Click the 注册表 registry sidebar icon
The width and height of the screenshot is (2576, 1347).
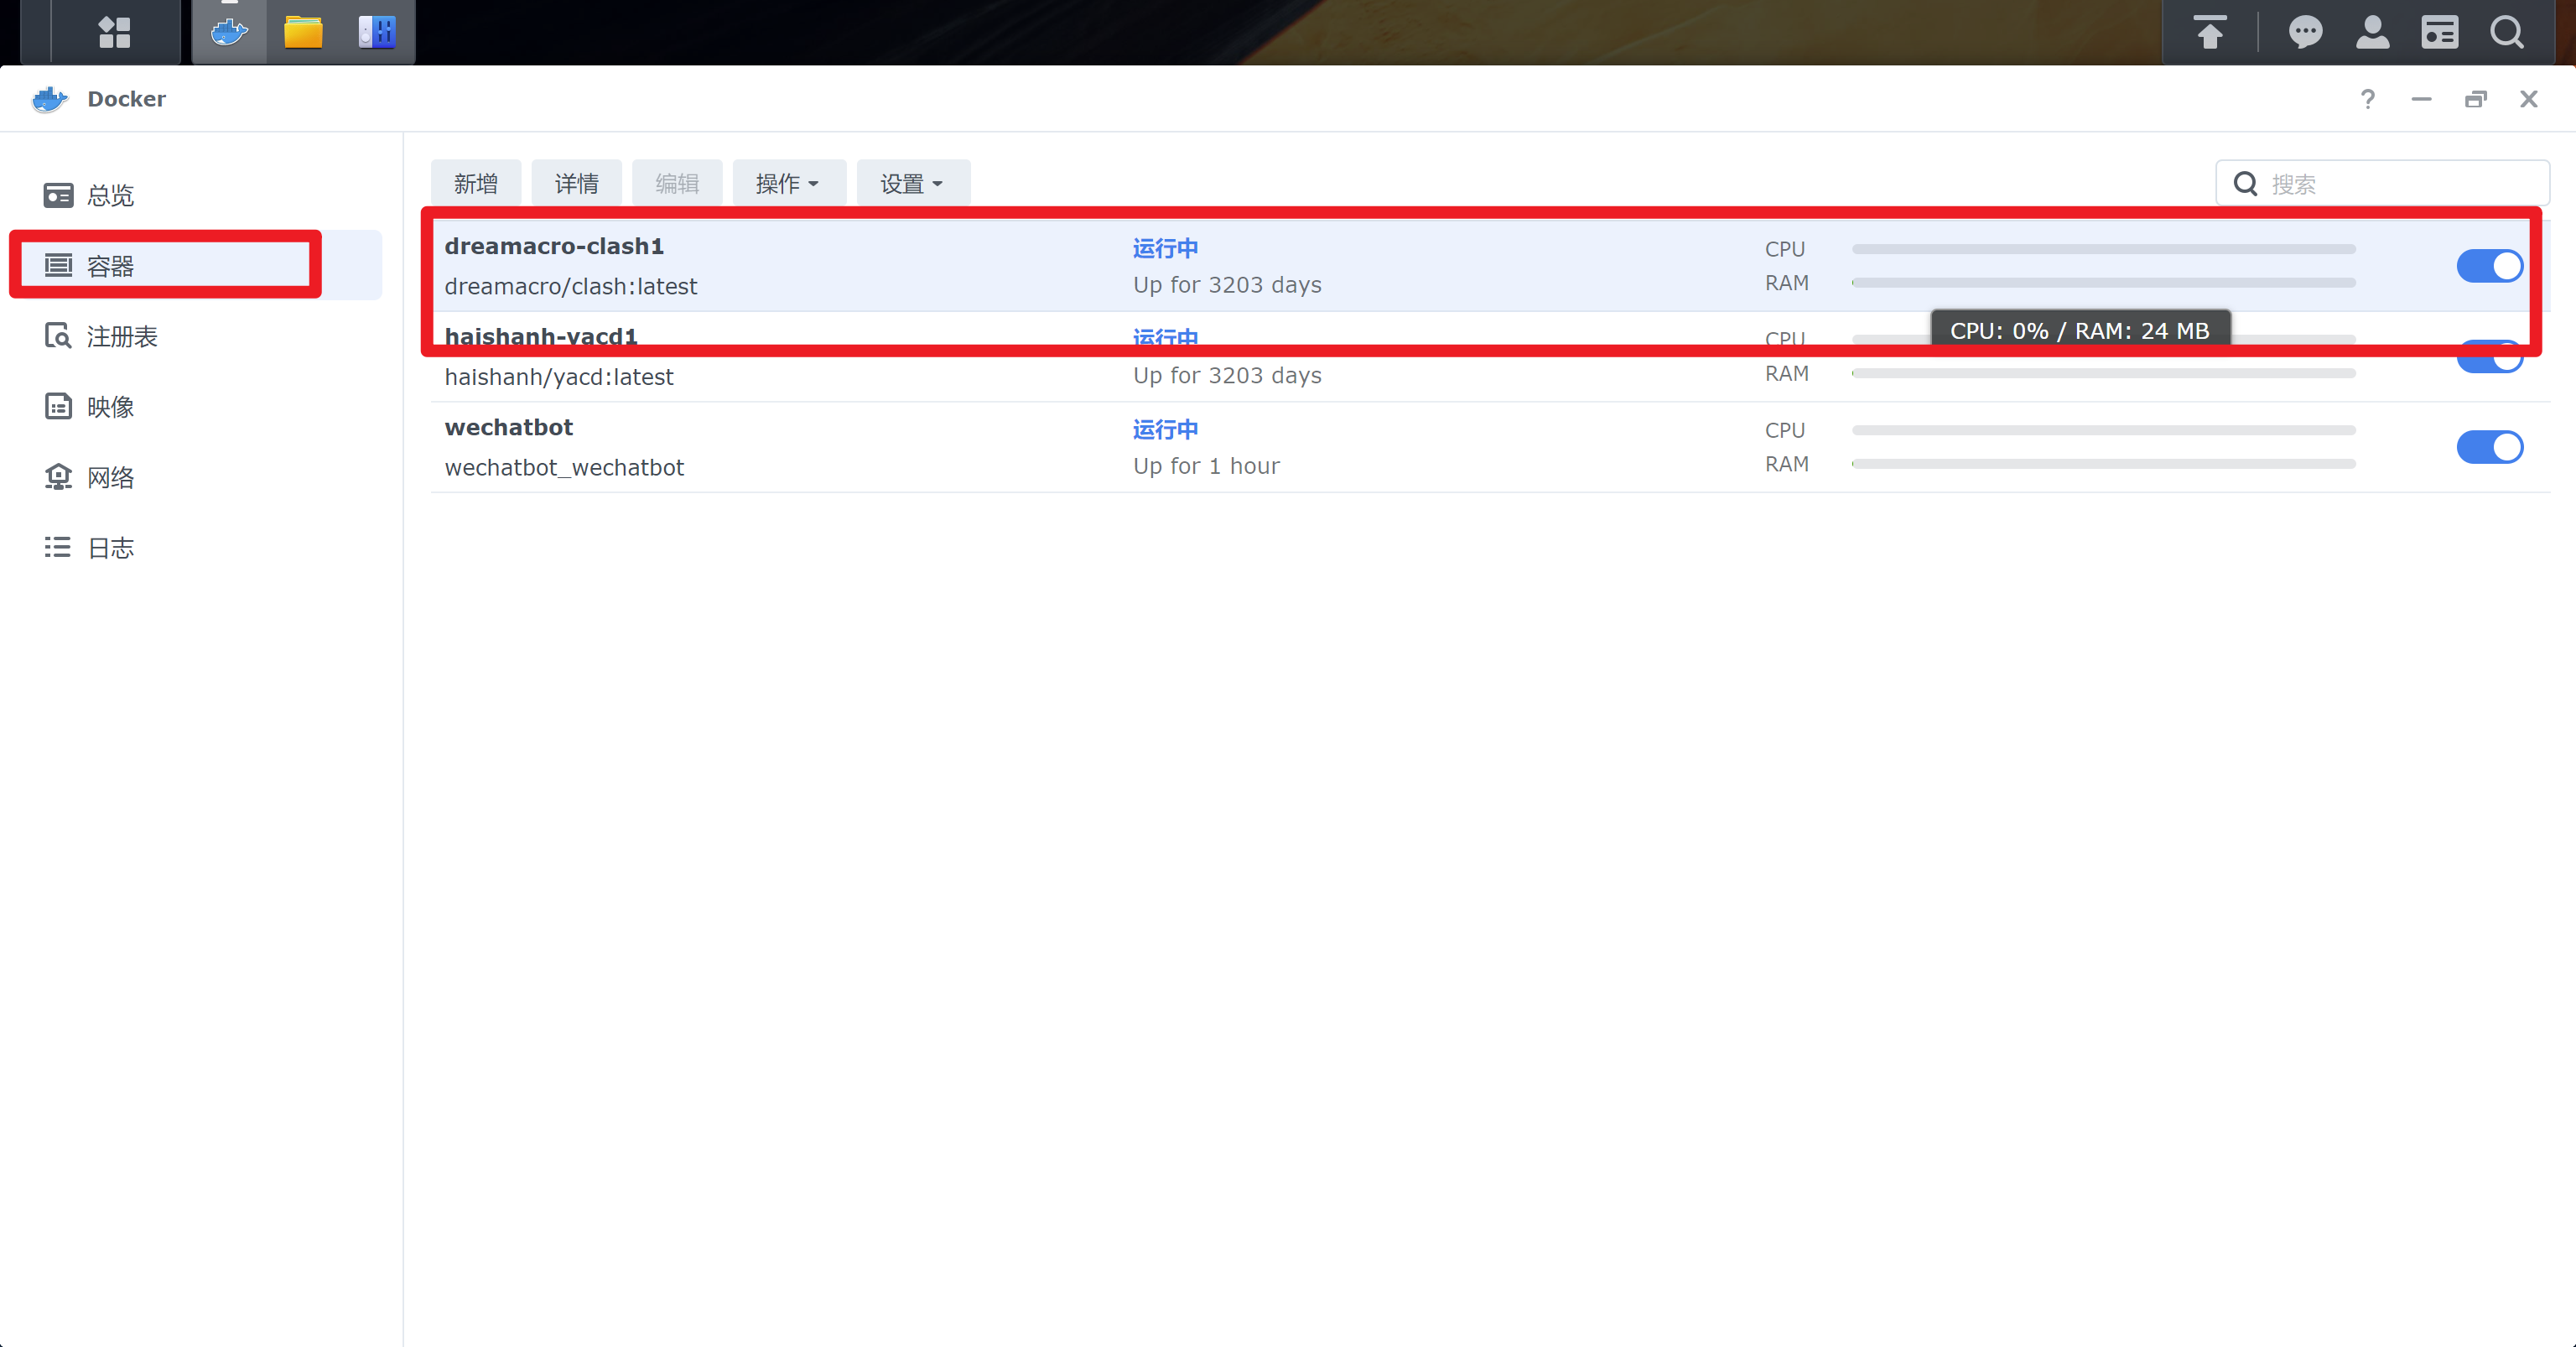click(58, 336)
